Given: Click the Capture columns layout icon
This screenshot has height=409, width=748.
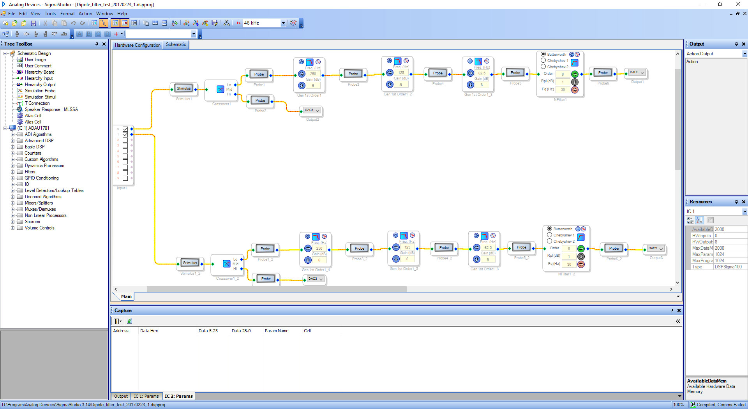Looking at the screenshot, I should [117, 321].
